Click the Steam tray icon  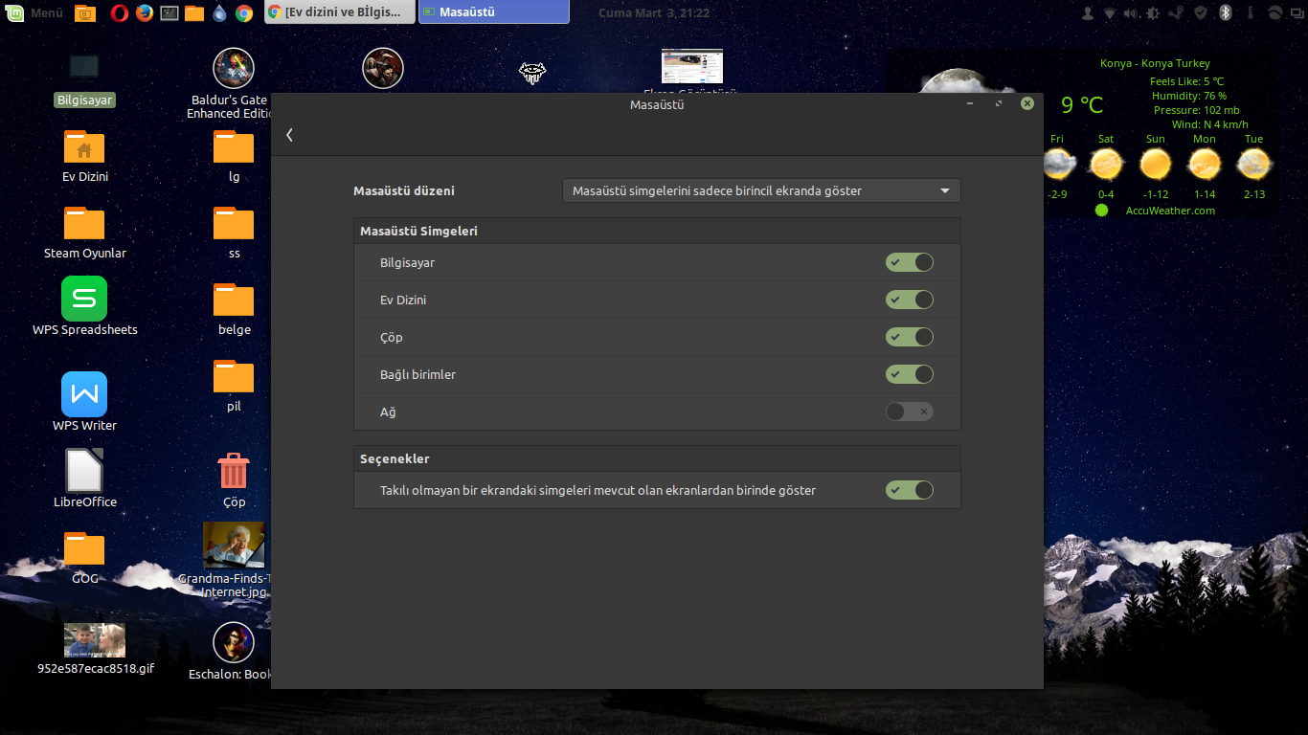click(1177, 12)
